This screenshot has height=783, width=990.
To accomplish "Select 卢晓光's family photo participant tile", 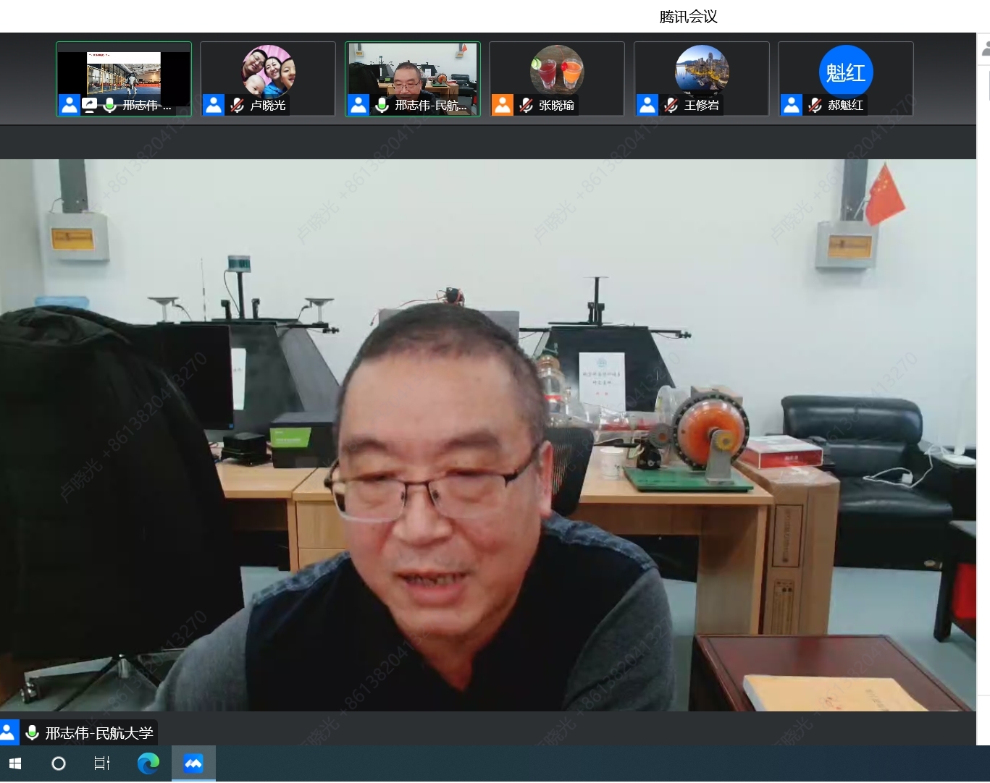I will pyautogui.click(x=268, y=71).
